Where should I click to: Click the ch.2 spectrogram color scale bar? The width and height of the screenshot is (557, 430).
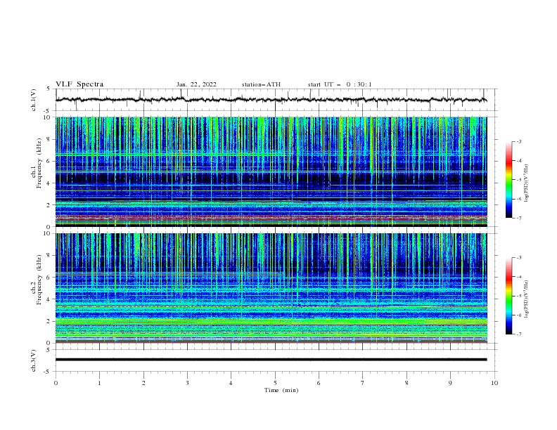point(509,296)
